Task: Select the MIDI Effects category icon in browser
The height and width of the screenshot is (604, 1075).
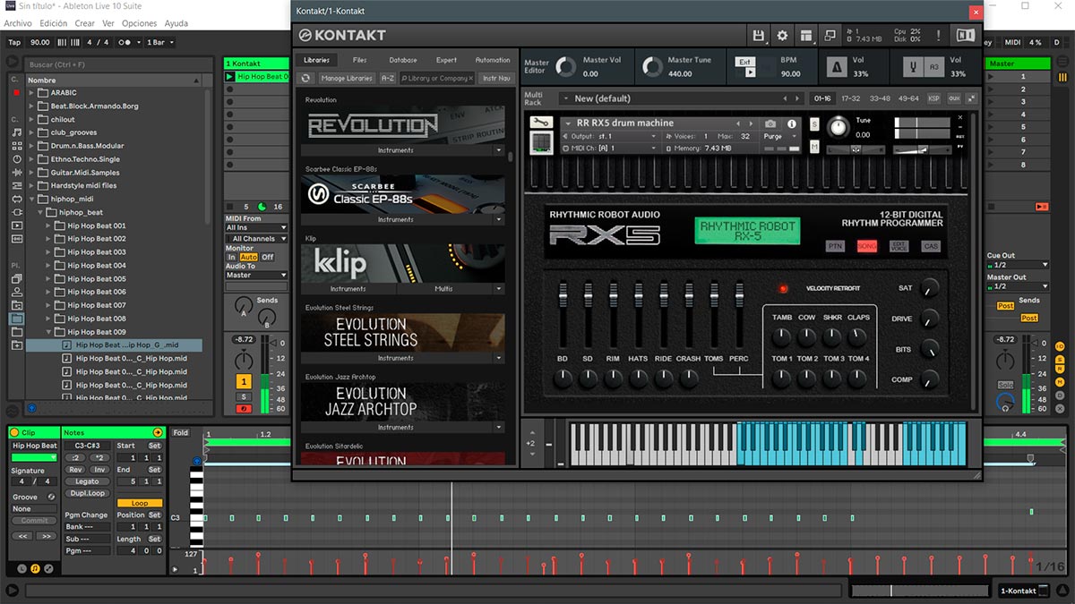Action: coord(17,186)
